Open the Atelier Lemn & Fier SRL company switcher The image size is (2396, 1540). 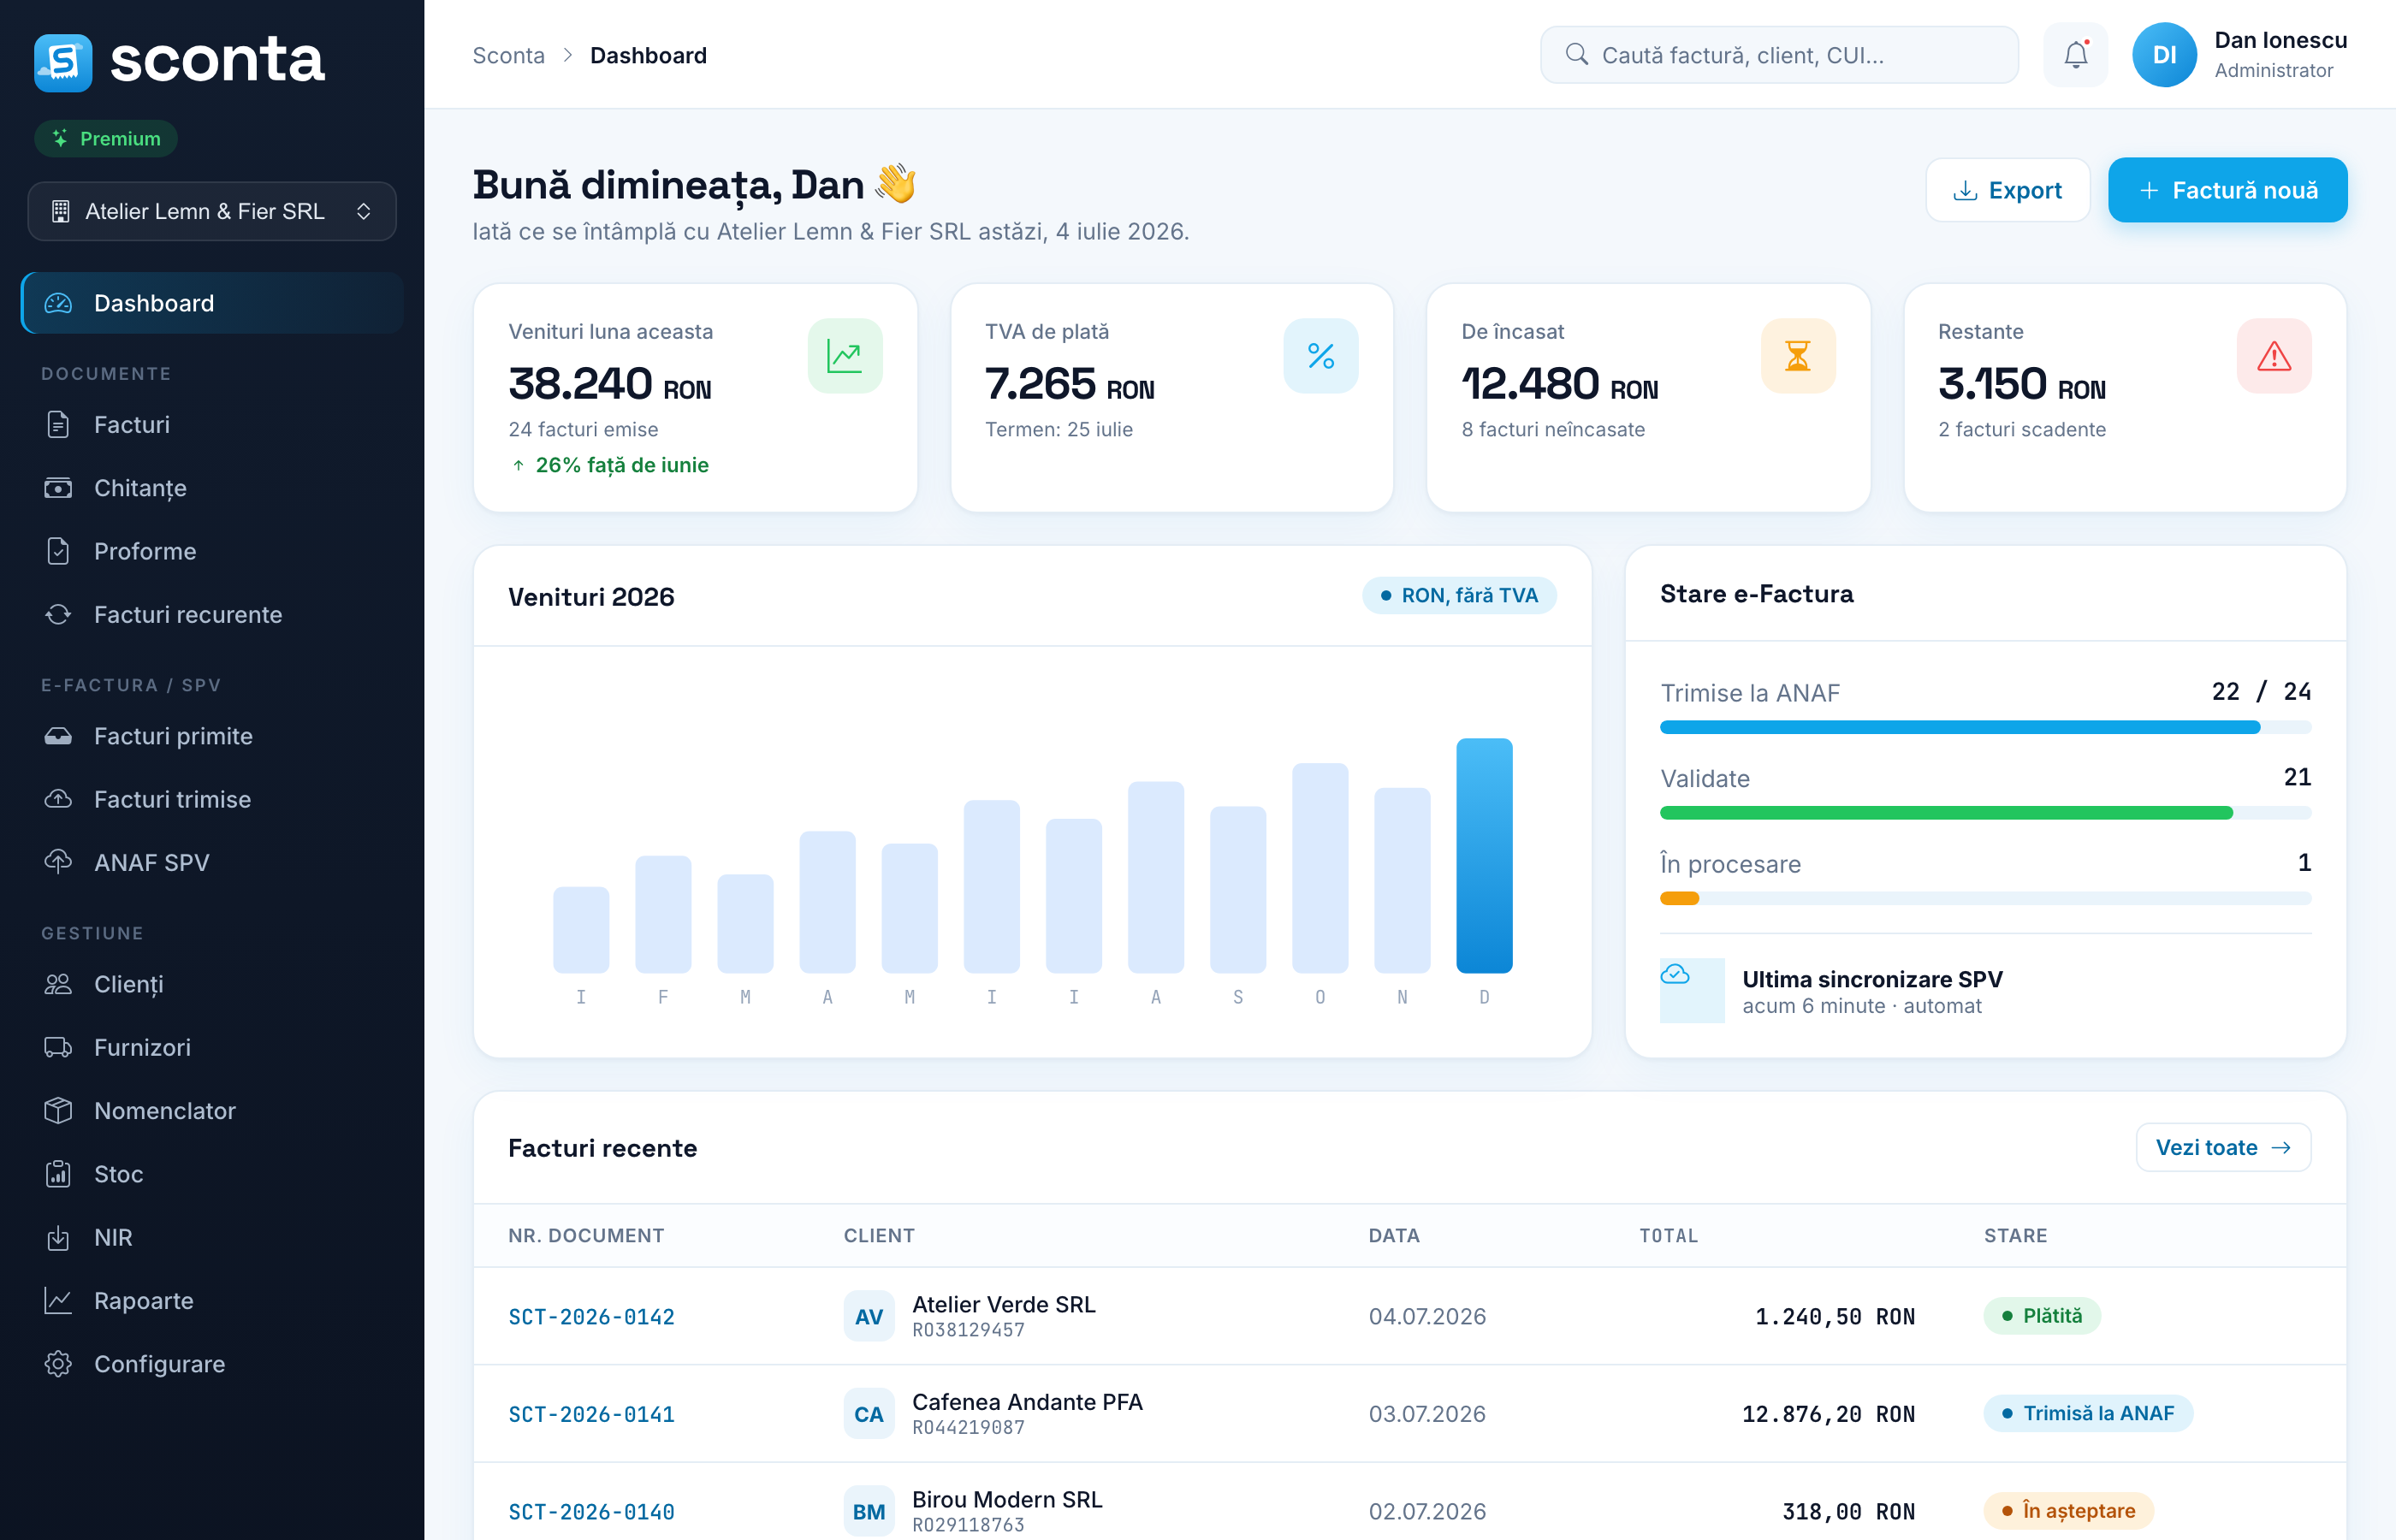(212, 211)
